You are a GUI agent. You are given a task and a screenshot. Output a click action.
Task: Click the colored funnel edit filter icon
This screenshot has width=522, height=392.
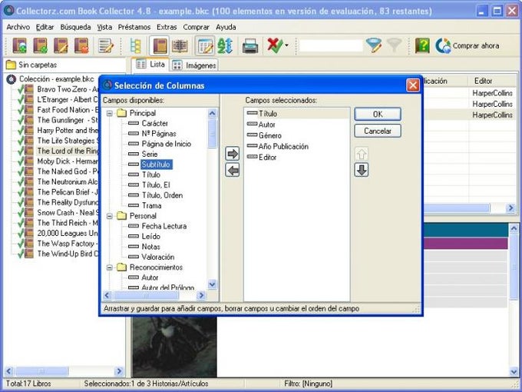(374, 45)
